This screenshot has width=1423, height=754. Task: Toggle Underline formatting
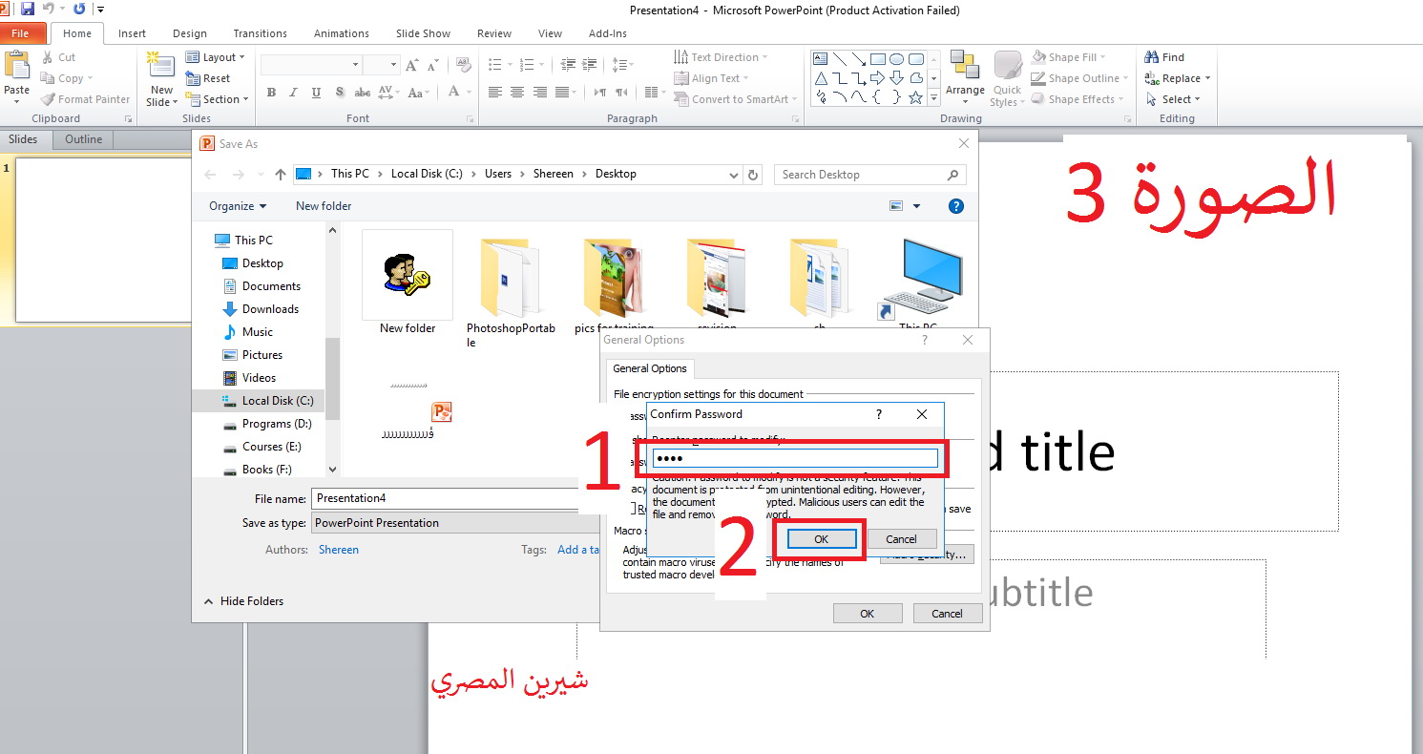317,93
